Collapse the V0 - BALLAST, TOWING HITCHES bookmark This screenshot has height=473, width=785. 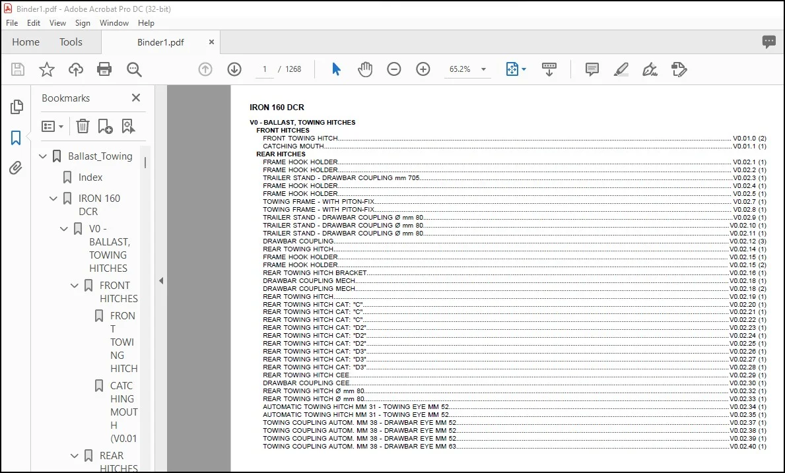[x=64, y=229]
